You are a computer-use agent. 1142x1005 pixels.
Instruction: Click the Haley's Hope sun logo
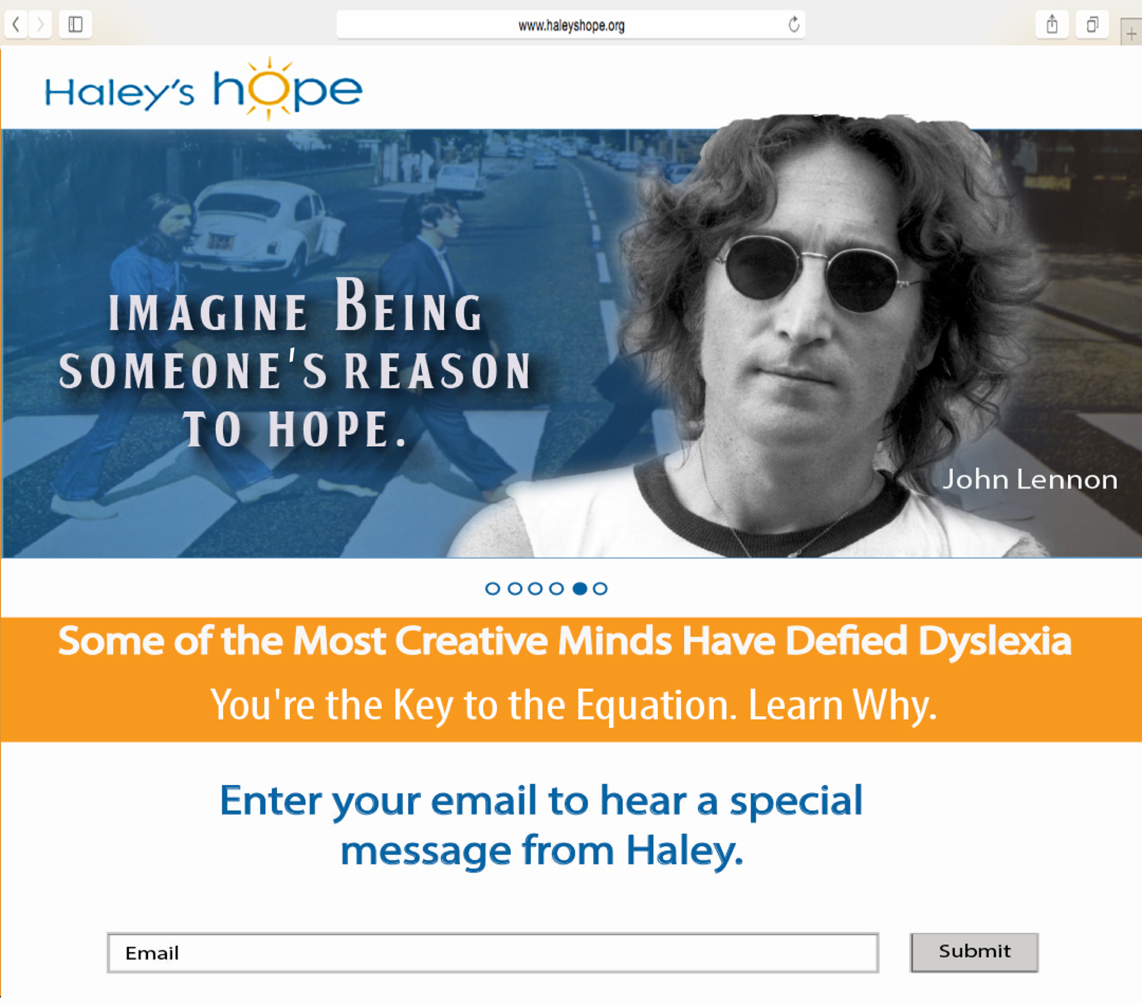click(203, 89)
